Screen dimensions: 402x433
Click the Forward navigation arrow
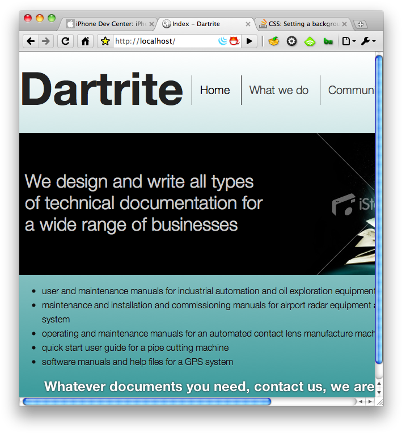coord(46,41)
